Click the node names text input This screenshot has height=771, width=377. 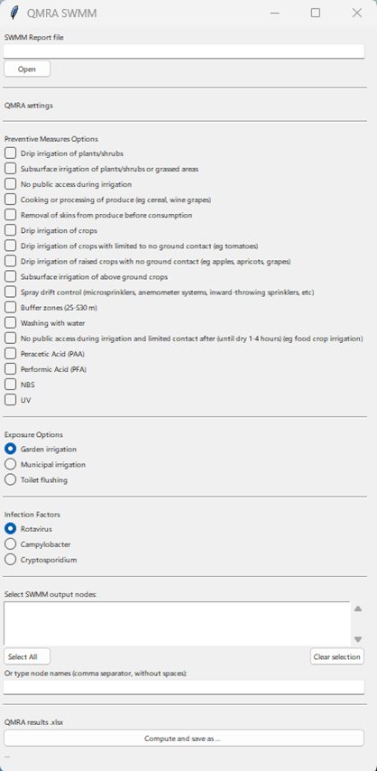(184, 687)
